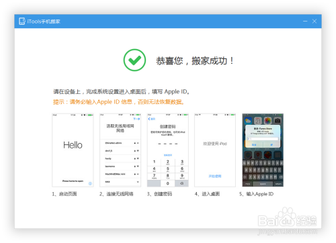Click the instruction line mentioning 填写 Apple ID
The height and width of the screenshot is (243, 336).
click(x=122, y=92)
